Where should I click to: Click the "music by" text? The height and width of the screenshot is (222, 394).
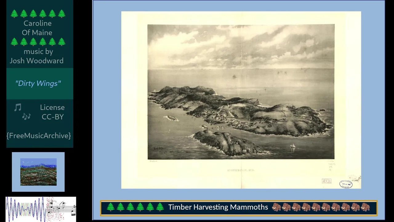[x=38, y=51]
